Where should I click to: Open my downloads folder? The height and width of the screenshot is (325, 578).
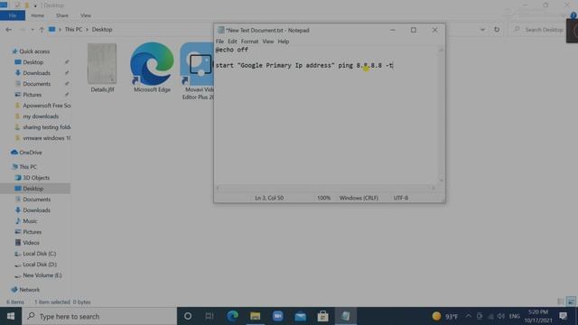point(41,116)
